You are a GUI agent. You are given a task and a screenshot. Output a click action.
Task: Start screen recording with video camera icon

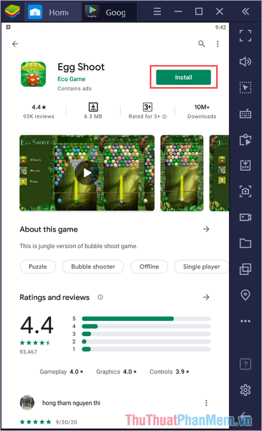pos(245,217)
